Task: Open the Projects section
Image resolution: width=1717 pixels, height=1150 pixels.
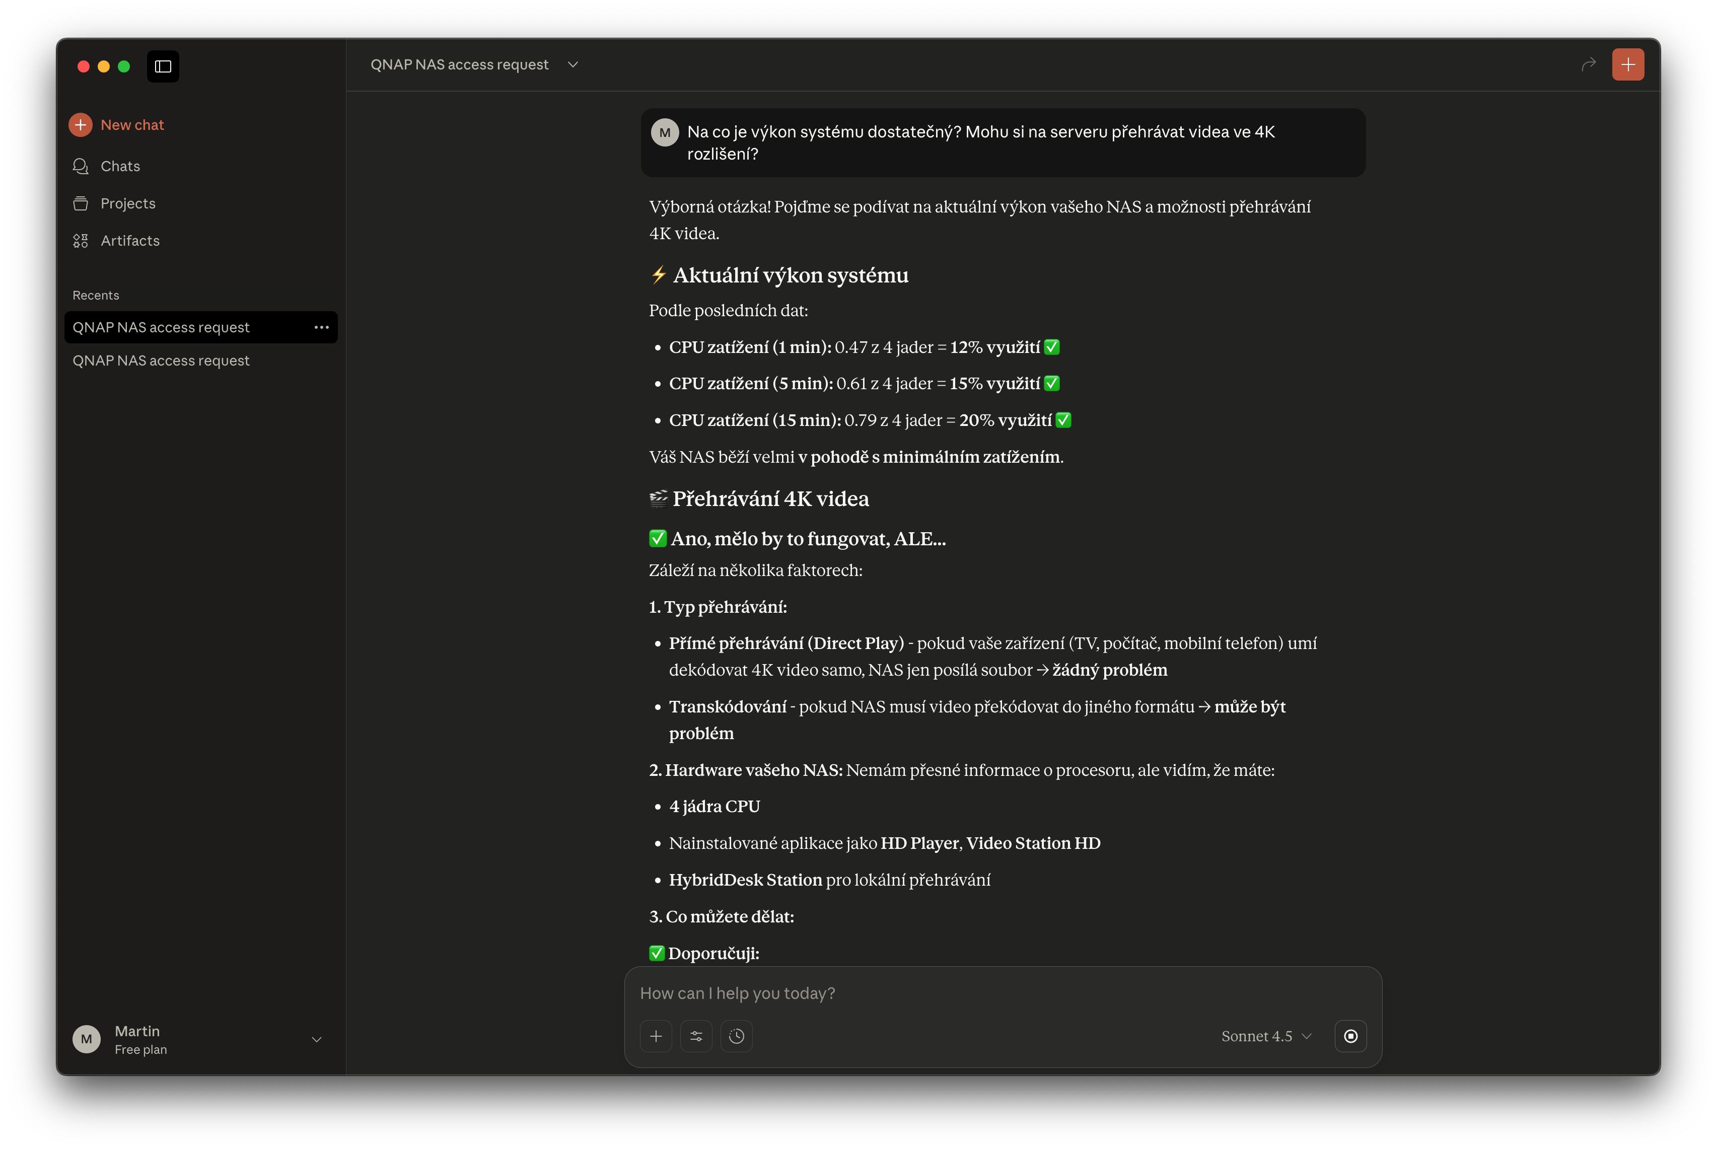Action: [127, 203]
